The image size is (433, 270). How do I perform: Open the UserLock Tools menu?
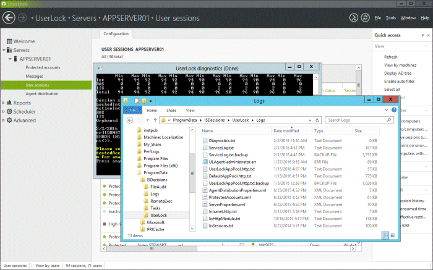click(x=391, y=18)
